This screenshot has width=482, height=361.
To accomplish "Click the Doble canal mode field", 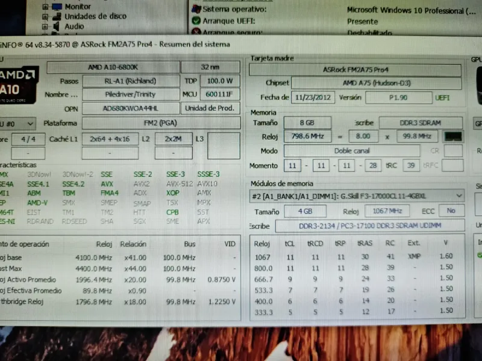I will [352, 151].
